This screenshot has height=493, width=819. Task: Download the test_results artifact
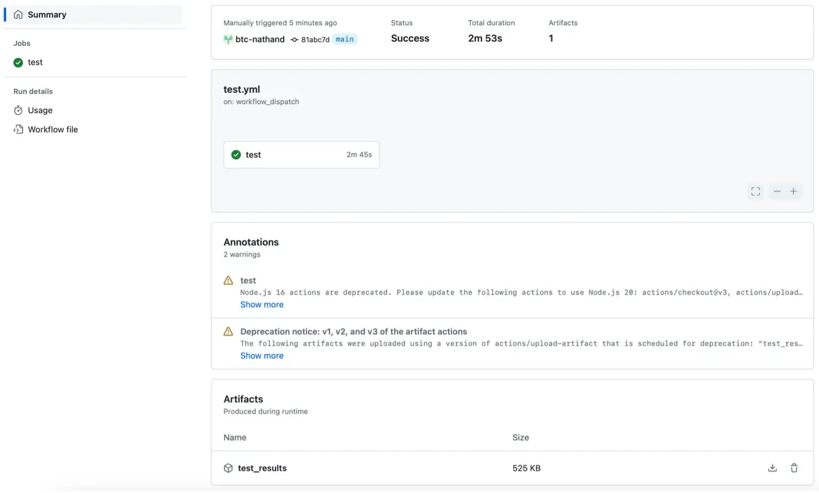[x=772, y=468]
